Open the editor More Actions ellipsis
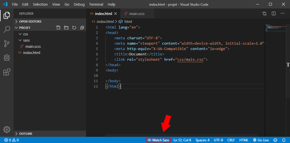This screenshot has width=290, height=143. coord(282,14)
